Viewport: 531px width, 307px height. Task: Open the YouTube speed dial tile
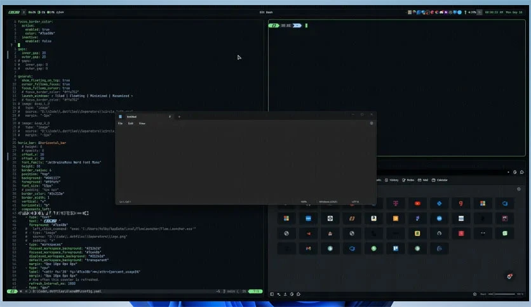coord(417,204)
